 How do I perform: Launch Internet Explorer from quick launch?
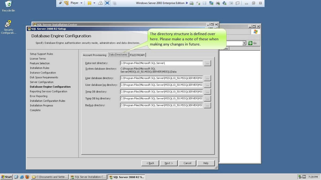pos(22,177)
